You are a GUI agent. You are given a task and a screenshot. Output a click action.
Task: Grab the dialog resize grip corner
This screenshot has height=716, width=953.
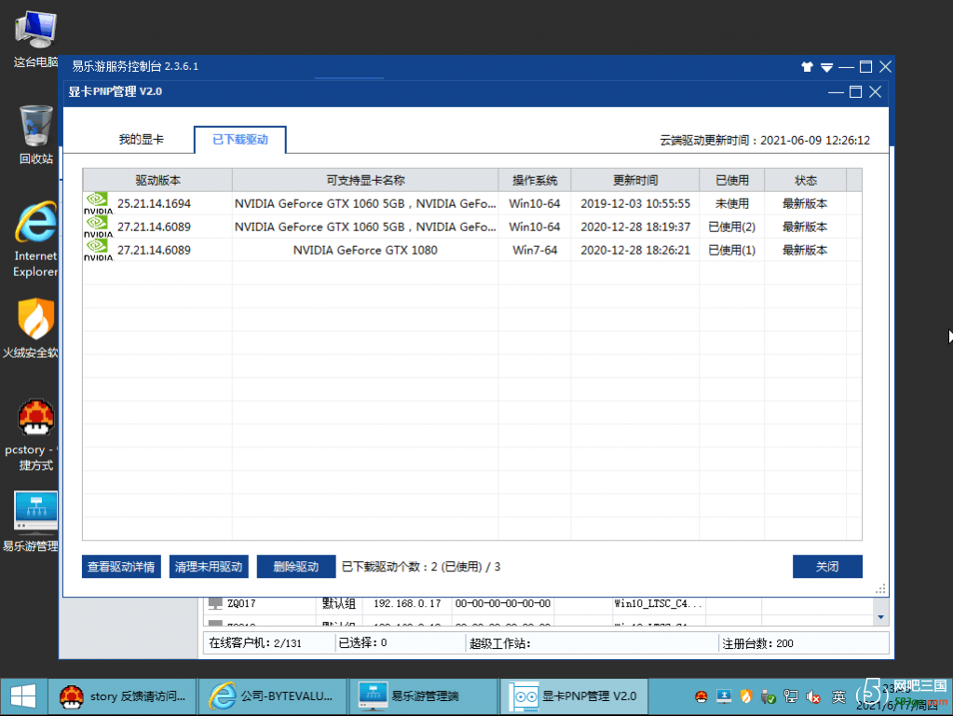point(880,589)
